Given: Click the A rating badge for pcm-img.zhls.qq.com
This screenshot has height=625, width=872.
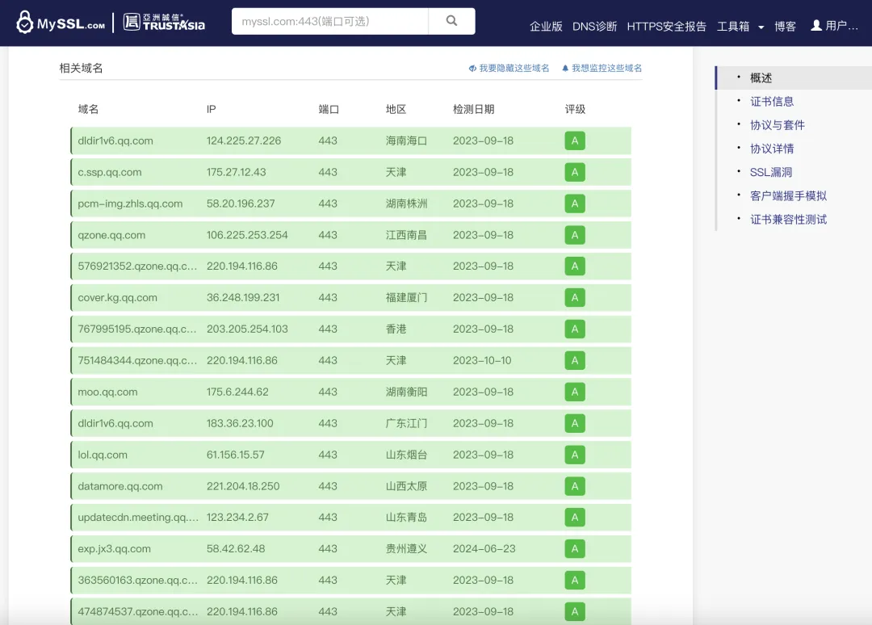Looking at the screenshot, I should 575,203.
